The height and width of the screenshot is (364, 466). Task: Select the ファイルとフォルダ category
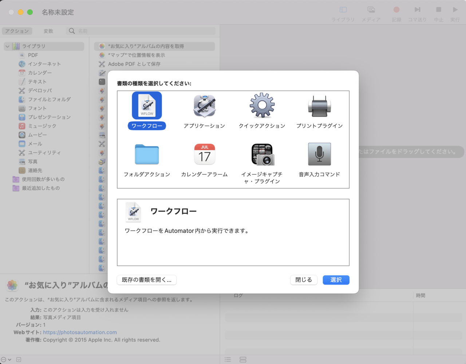pos(44,99)
